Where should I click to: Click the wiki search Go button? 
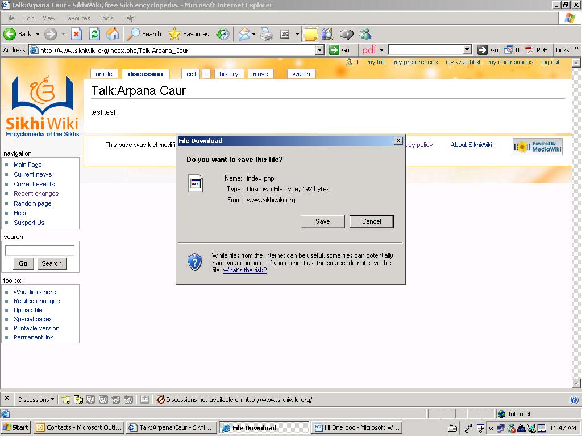point(23,263)
